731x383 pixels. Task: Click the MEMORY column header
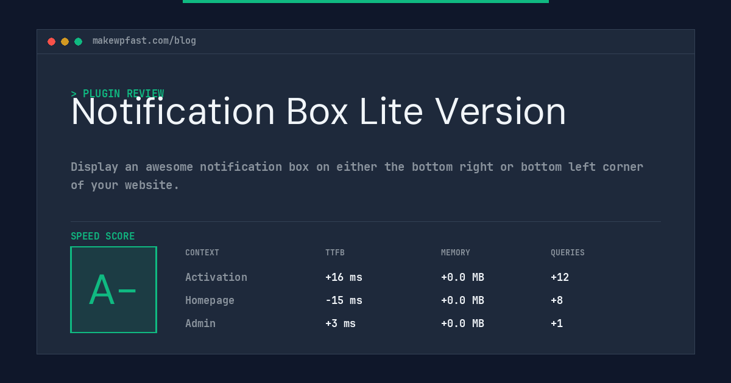456,253
